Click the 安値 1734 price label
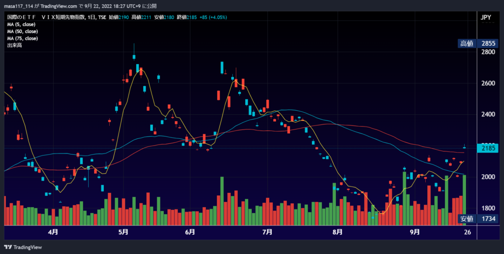The height and width of the screenshot is (254, 504). (478, 219)
